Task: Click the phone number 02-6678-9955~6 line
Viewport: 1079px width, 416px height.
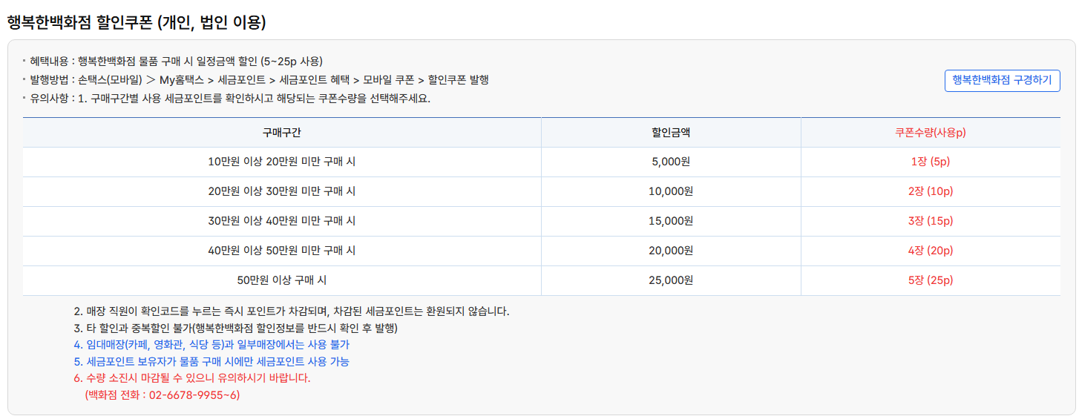Action: pos(163,395)
